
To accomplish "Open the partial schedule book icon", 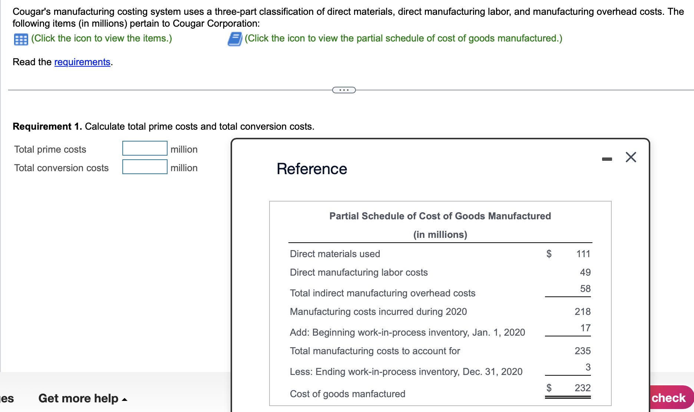I will tap(235, 39).
